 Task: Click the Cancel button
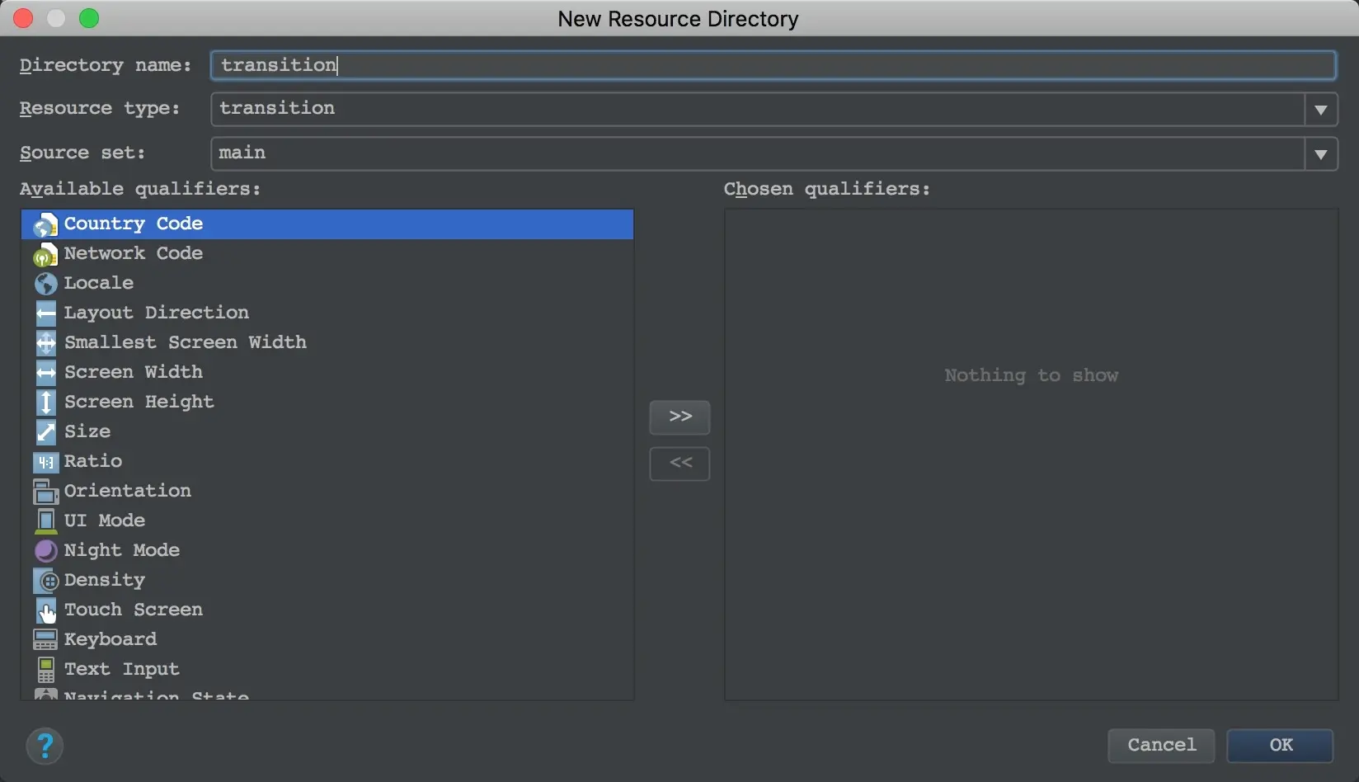pyautogui.click(x=1161, y=746)
